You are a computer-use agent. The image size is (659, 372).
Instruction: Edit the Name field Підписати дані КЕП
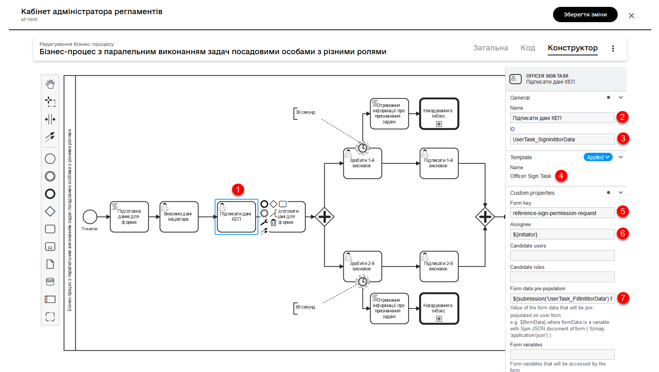click(562, 118)
